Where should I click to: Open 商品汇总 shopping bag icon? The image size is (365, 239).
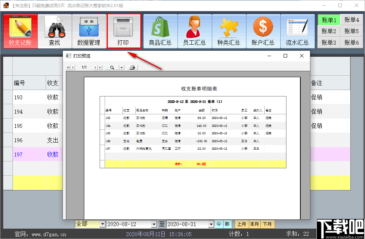point(160,31)
